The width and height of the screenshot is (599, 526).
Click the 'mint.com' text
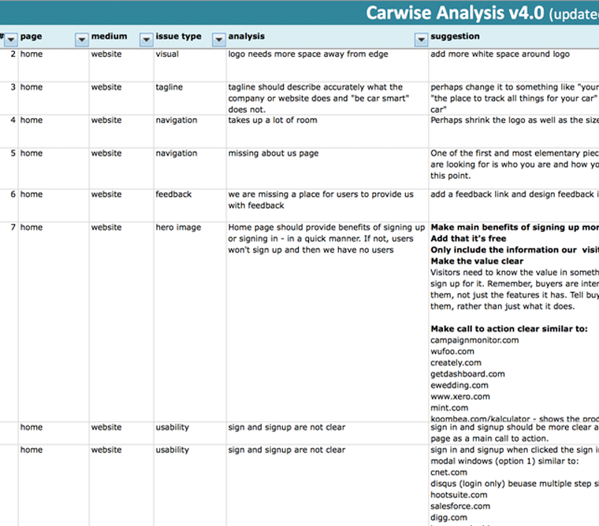point(449,408)
